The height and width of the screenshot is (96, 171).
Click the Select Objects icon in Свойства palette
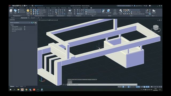(x=34, y=23)
